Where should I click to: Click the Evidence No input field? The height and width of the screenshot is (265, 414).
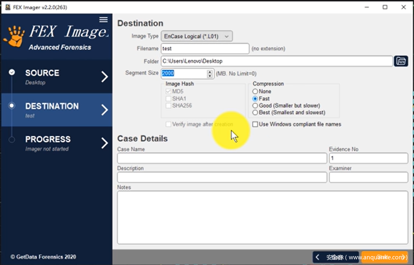pyautogui.click(x=369, y=158)
